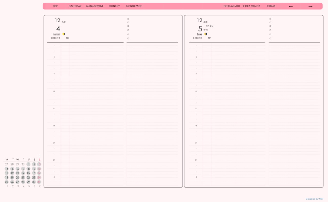Select day 10 in the mini calendar
Image resolution: width=328 pixels, height=202 pixels.
(x=39, y=169)
